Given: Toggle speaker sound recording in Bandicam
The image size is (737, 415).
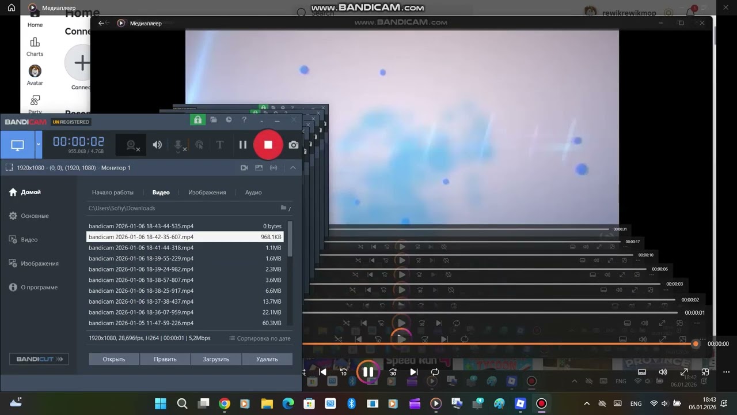Looking at the screenshot, I should click(x=157, y=145).
